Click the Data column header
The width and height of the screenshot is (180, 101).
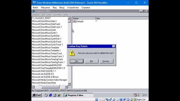coord(121,18)
